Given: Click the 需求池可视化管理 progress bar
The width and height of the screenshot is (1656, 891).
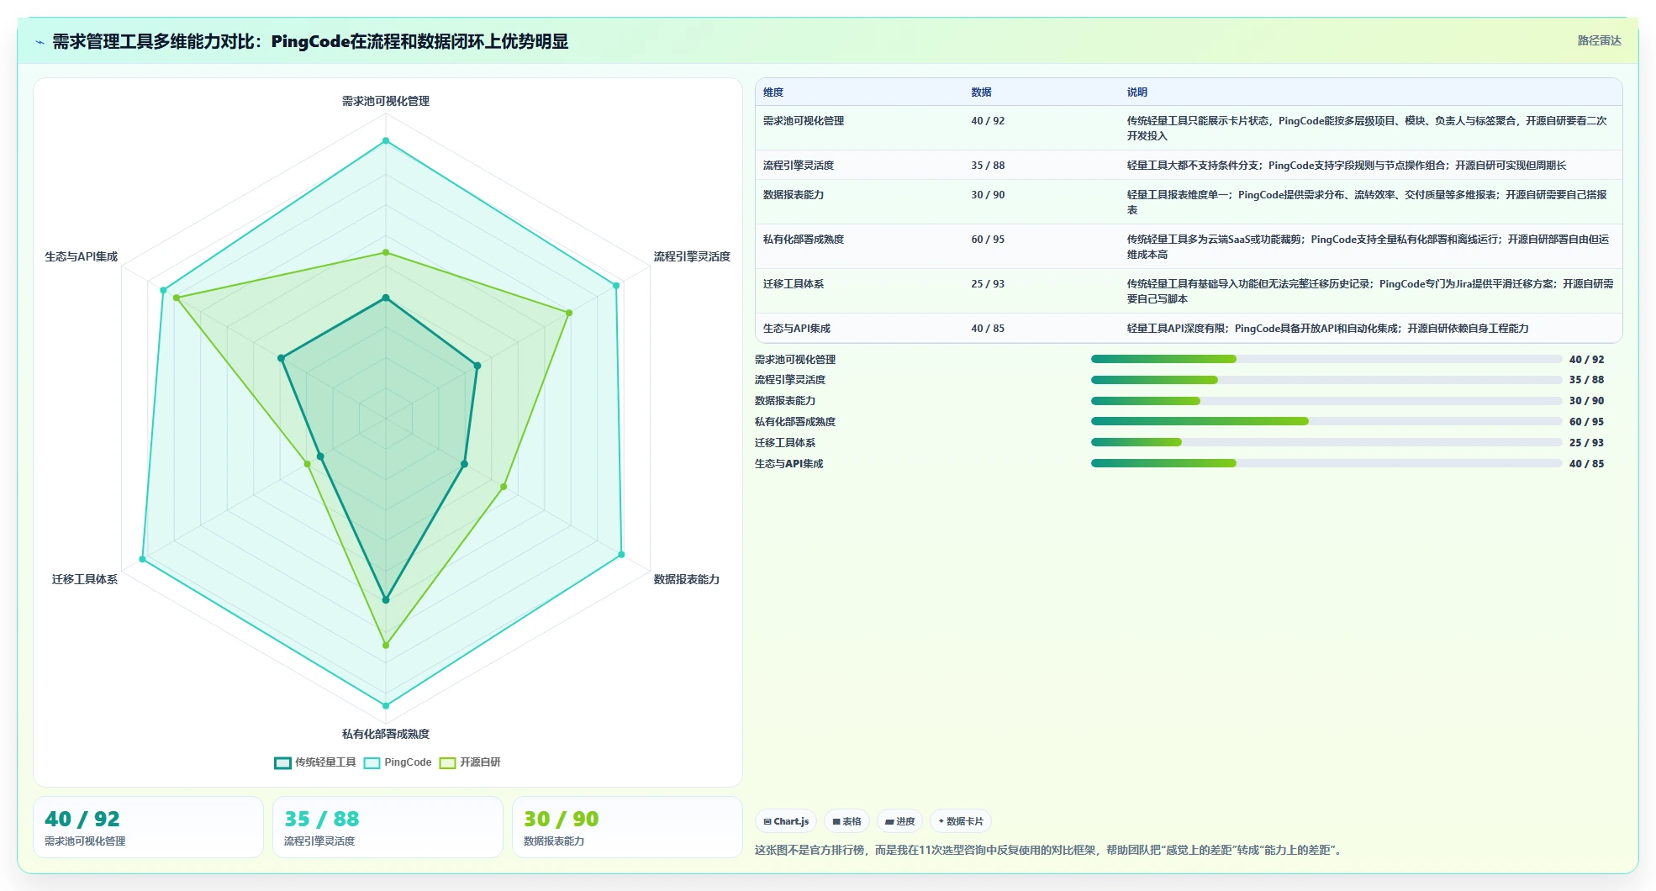Looking at the screenshot, I should (1326, 359).
